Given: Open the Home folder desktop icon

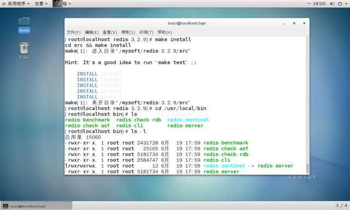Looking at the screenshot, I should pos(24,24).
